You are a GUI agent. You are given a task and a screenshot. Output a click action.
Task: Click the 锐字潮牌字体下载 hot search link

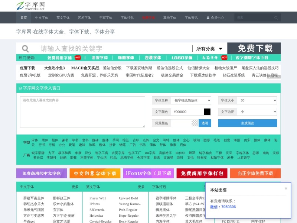point(252,58)
